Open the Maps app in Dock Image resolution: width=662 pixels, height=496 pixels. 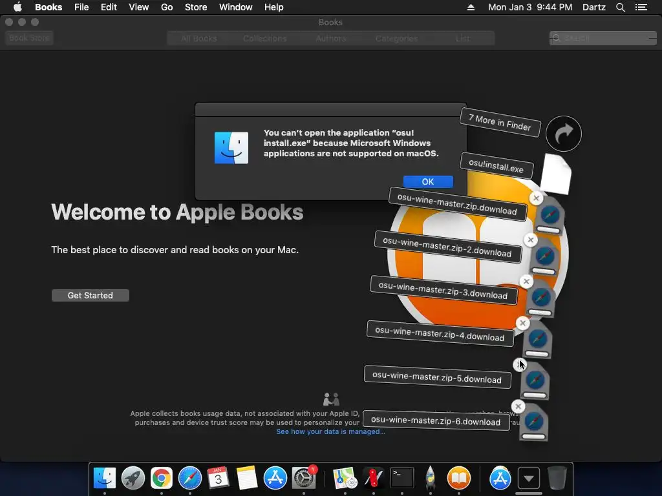(345, 479)
